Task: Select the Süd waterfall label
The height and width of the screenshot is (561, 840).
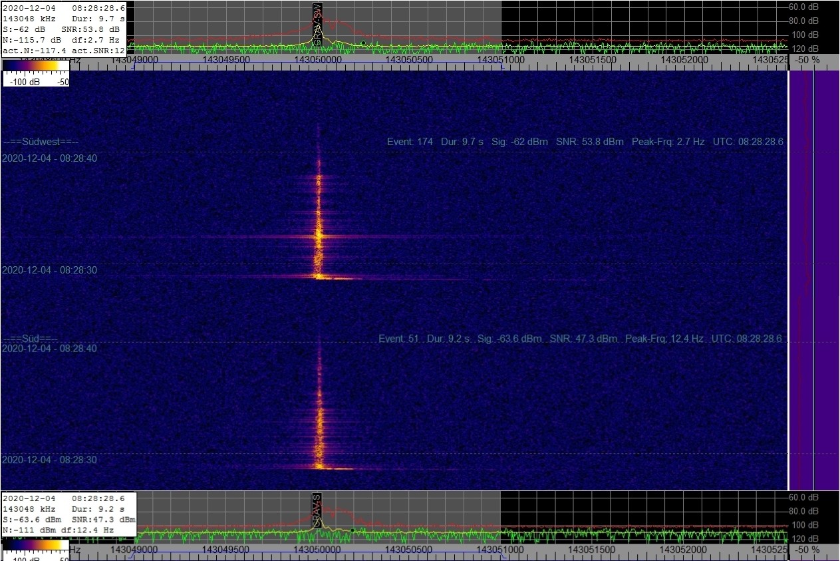Action: pyautogui.click(x=31, y=339)
